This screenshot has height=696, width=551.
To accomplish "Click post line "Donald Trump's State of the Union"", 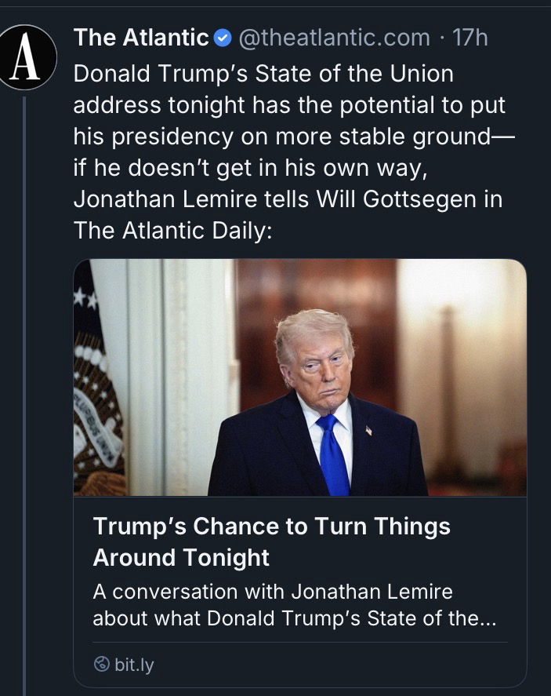I will click(263, 75).
